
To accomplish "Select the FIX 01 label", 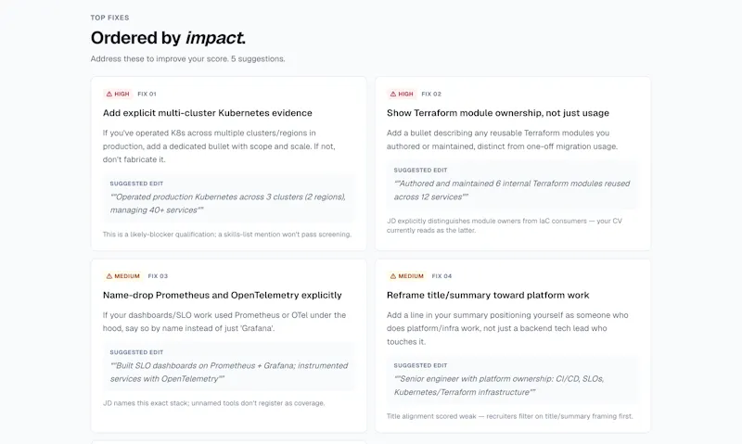I will point(147,95).
